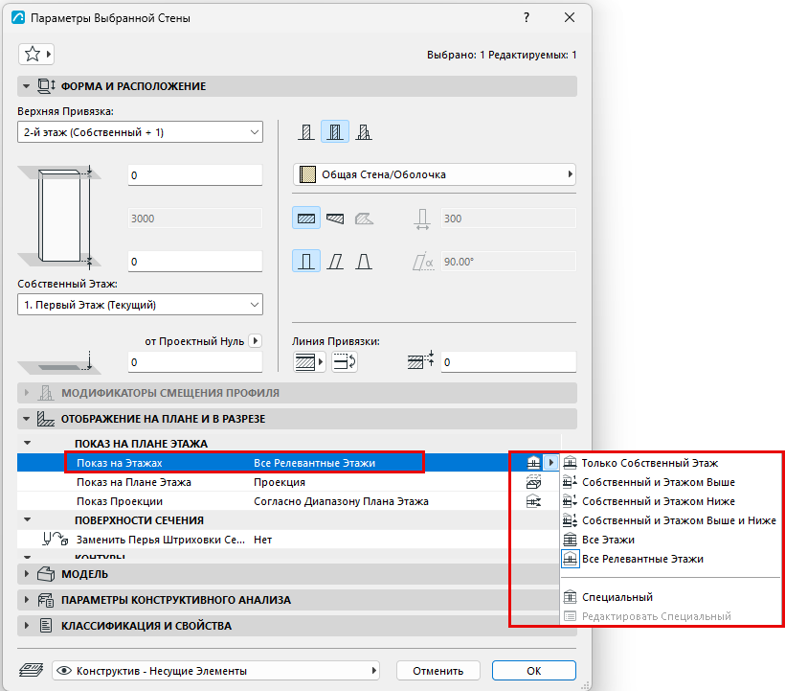This screenshot has width=785, height=691.
Task: Open the Favorites star button
Action: click(36, 54)
